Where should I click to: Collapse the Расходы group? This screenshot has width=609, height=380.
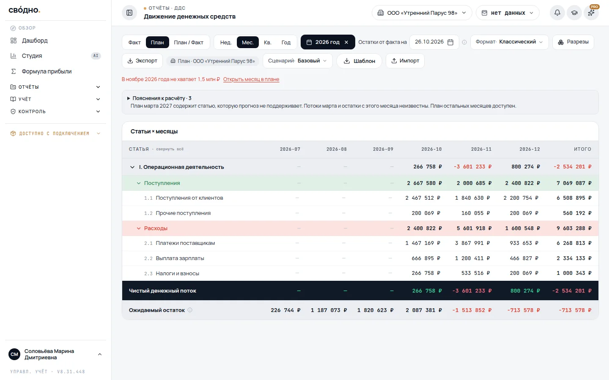coord(138,228)
